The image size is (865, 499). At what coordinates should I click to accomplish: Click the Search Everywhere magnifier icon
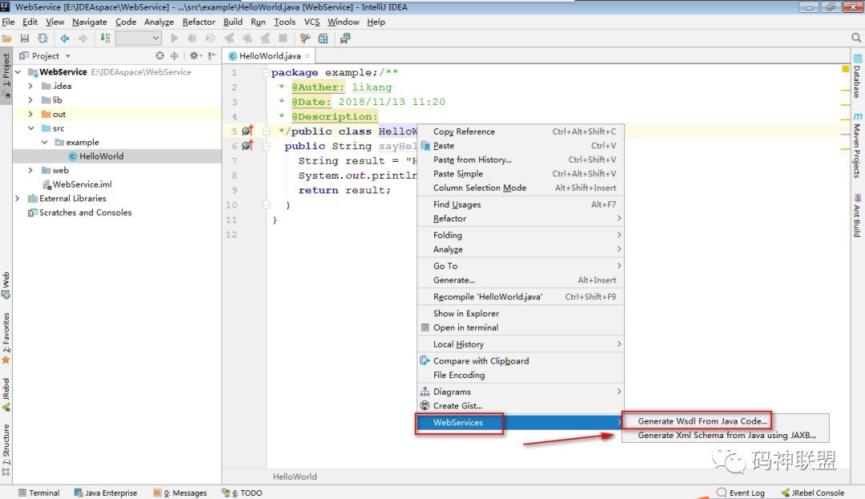(x=855, y=38)
